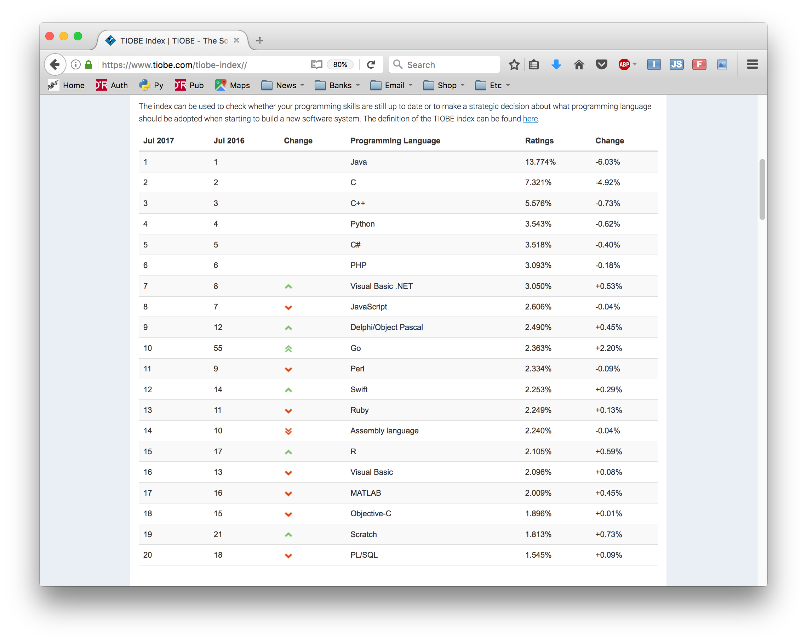Open a new tab with plus button

[x=259, y=40]
